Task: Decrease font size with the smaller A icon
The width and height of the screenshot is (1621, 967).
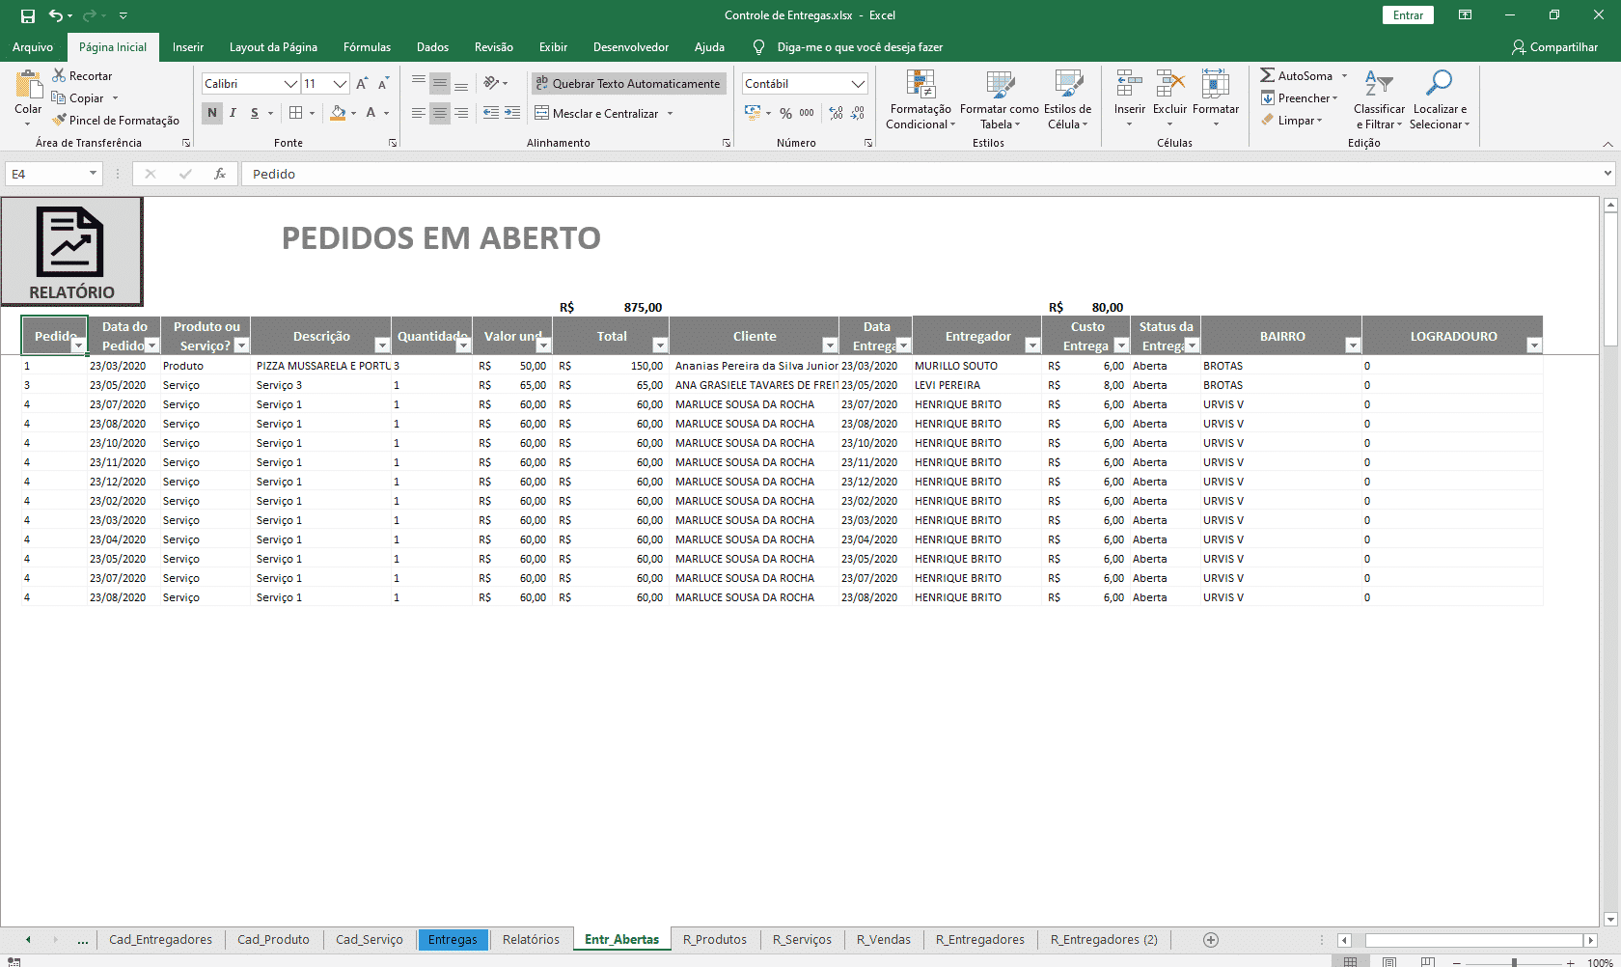Action: coord(383,84)
